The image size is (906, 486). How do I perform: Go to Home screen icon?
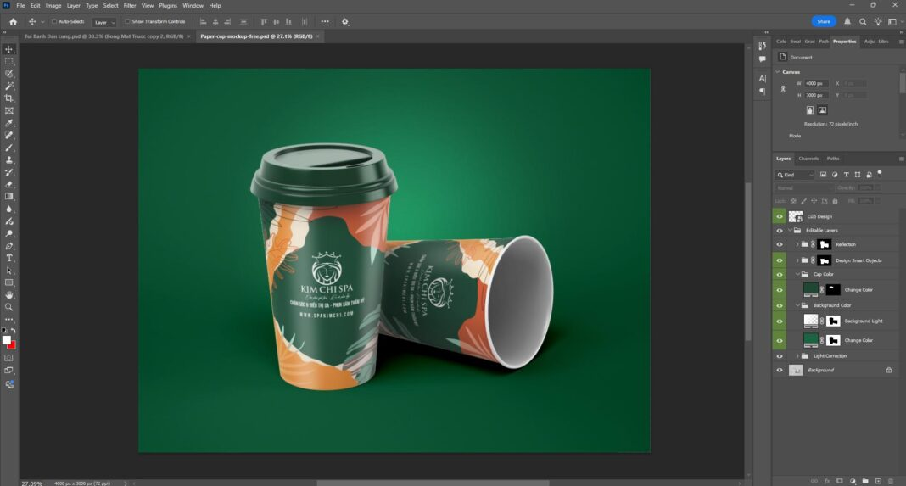point(13,22)
